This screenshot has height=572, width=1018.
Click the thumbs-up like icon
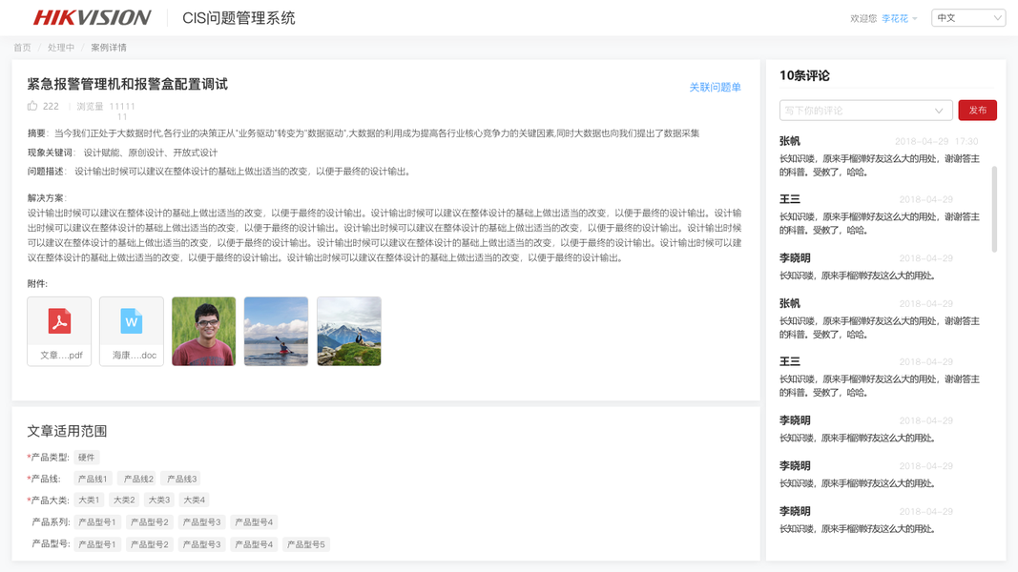(32, 106)
